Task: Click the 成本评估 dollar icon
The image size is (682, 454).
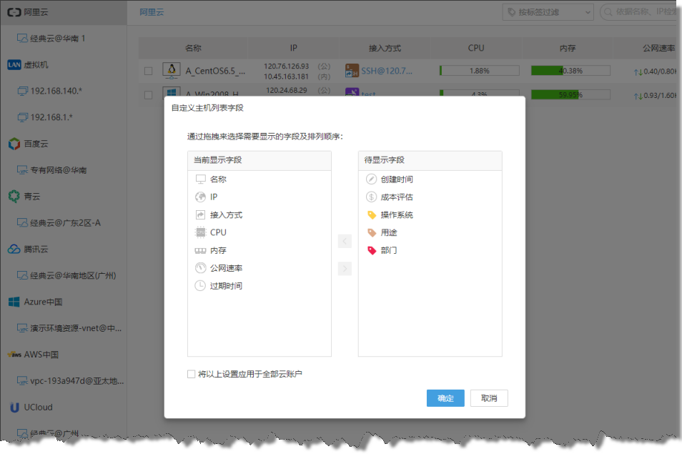Action: point(371,197)
